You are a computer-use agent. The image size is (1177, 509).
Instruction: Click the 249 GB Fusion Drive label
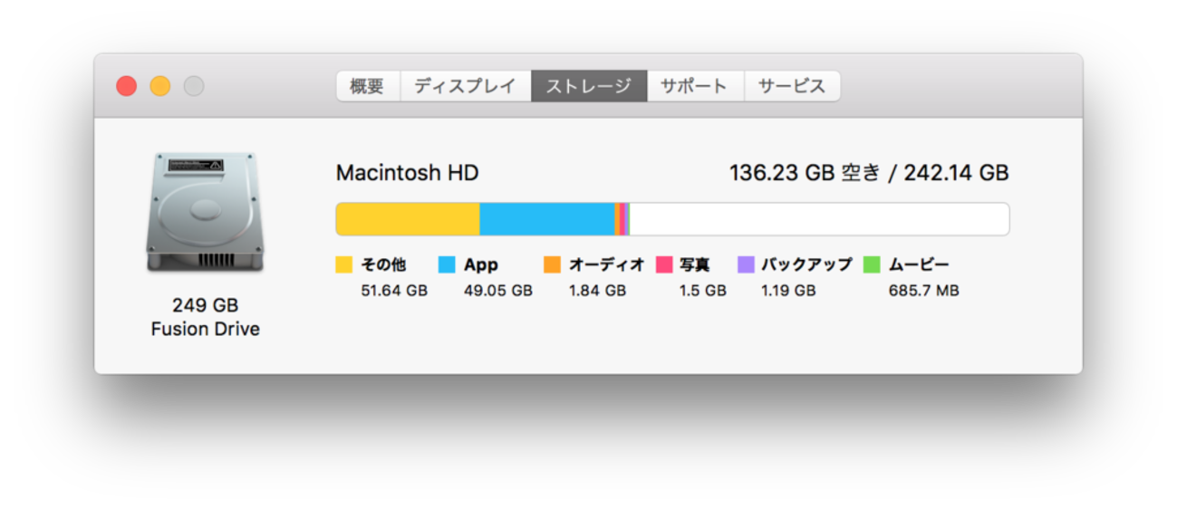[205, 317]
